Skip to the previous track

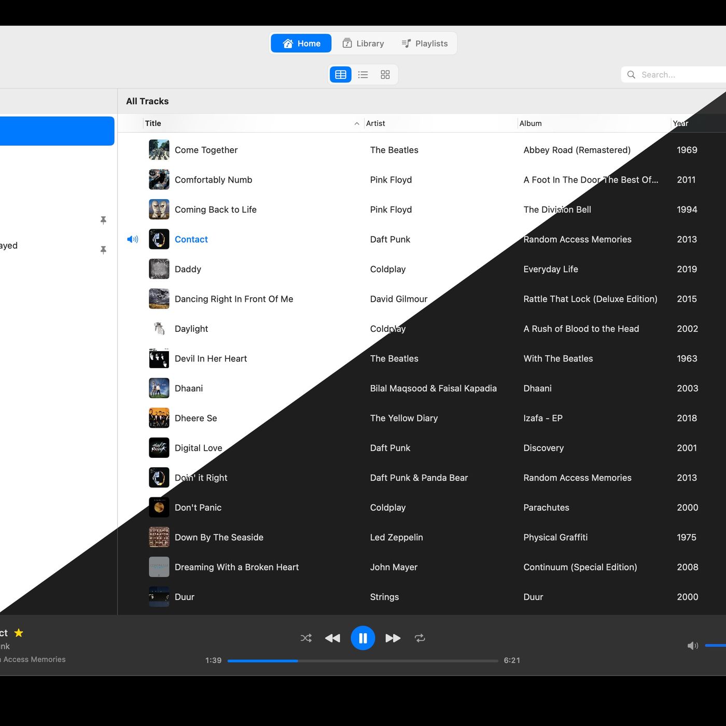[332, 638]
